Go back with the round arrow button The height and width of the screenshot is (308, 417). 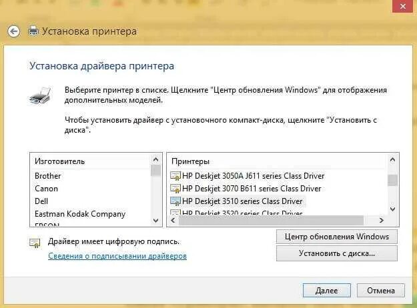tap(13, 31)
